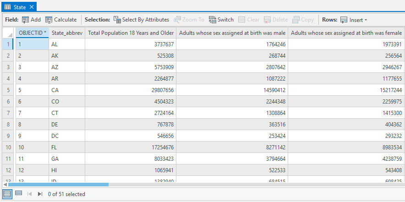Show selected records view button

(x=19, y=194)
